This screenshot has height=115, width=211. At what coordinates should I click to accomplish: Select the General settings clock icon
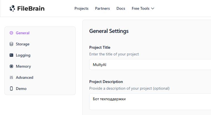11,33
